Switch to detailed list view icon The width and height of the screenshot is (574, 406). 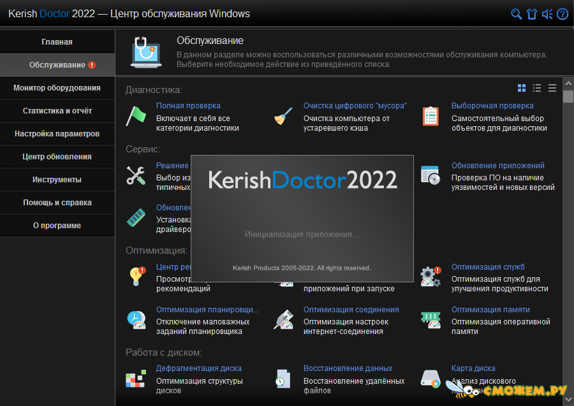[537, 88]
